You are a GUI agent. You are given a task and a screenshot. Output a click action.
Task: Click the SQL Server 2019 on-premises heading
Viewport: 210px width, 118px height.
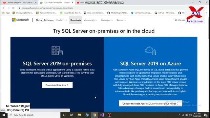[x=57, y=64]
